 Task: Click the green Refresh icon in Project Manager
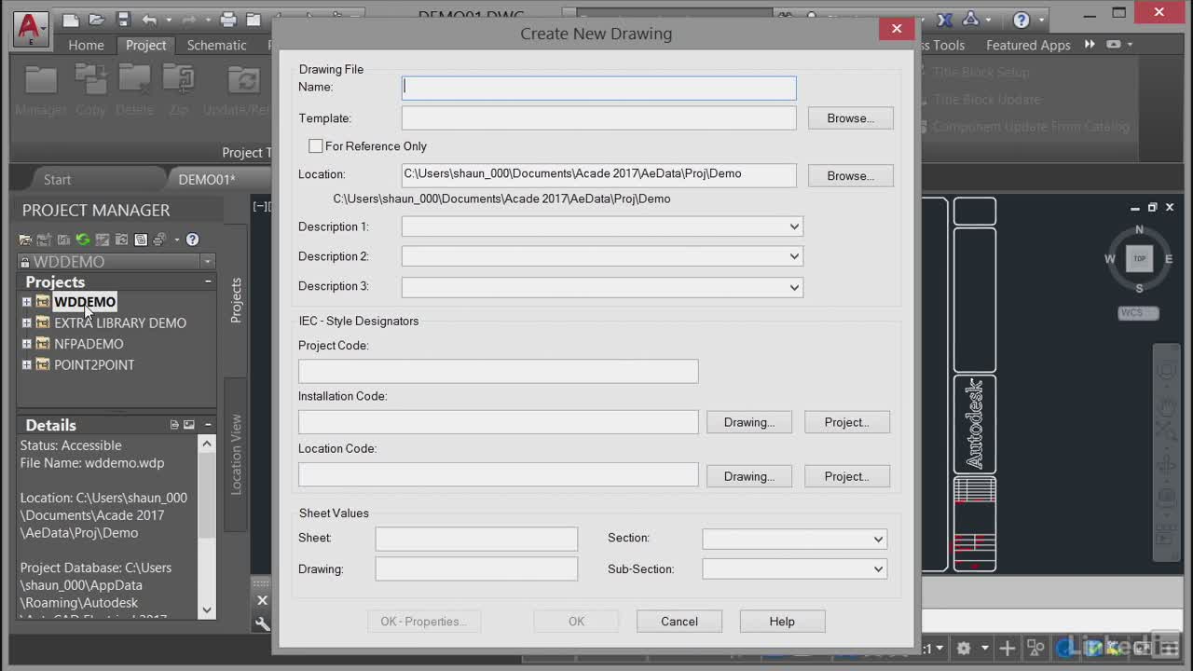click(x=83, y=240)
